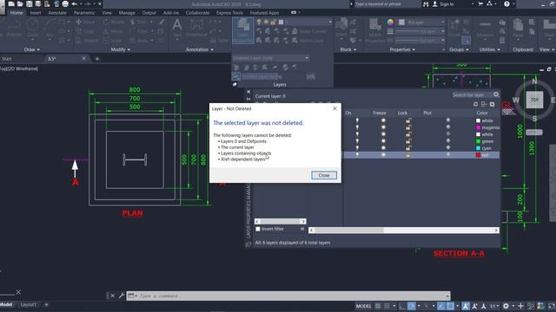Viewport: 556px width, 312px height.
Task: Switch to the Annotate ribbon tab
Action: (x=57, y=13)
